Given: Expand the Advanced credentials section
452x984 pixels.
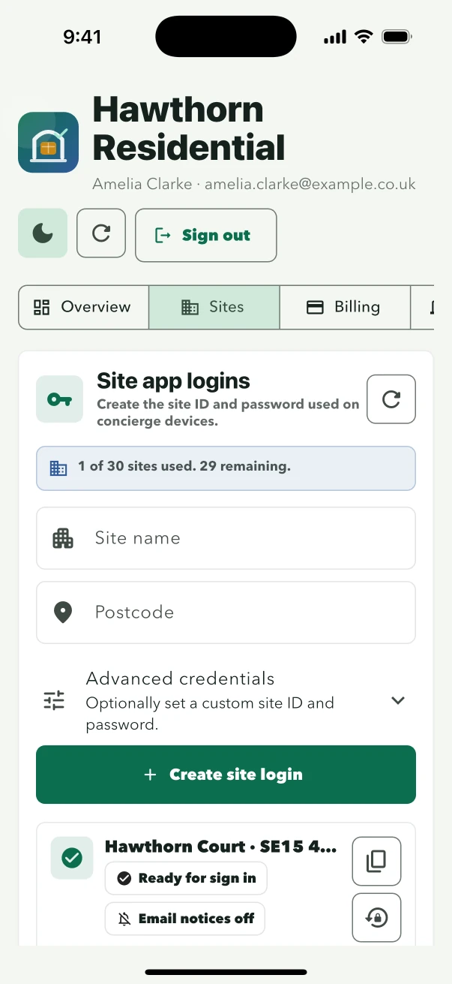Looking at the screenshot, I should (x=226, y=700).
